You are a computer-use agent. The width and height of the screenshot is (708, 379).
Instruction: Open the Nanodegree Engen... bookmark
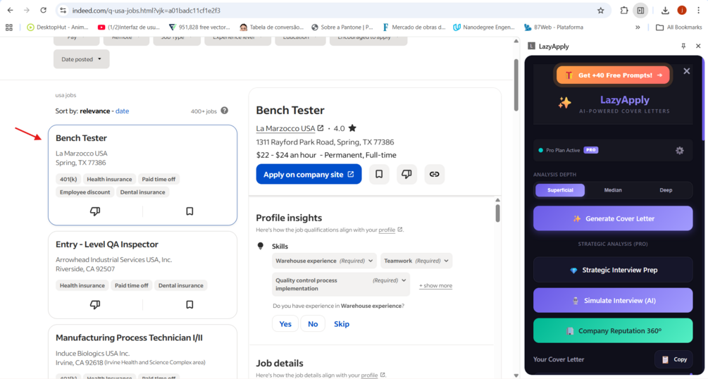pyautogui.click(x=483, y=27)
